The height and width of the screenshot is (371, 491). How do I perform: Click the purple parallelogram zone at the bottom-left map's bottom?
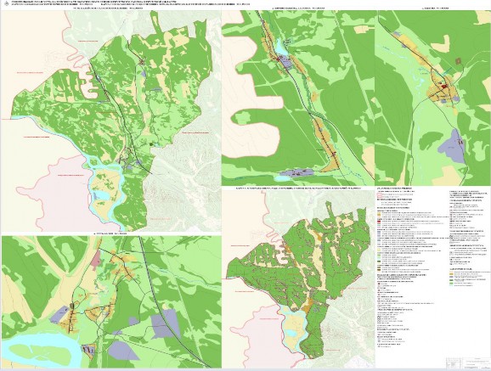[123, 351]
